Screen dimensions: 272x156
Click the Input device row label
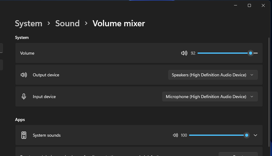44,97
